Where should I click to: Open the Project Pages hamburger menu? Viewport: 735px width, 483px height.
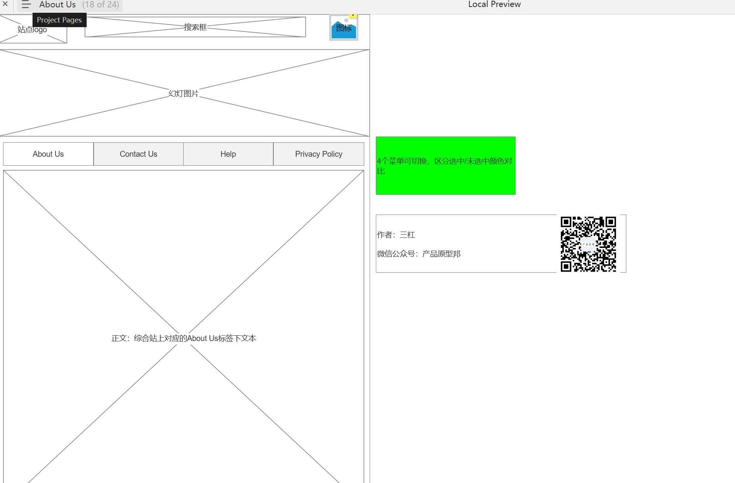click(26, 5)
